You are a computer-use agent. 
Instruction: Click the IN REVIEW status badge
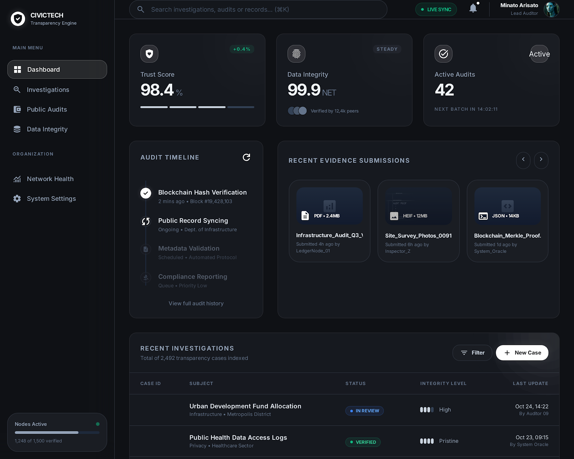(364, 411)
